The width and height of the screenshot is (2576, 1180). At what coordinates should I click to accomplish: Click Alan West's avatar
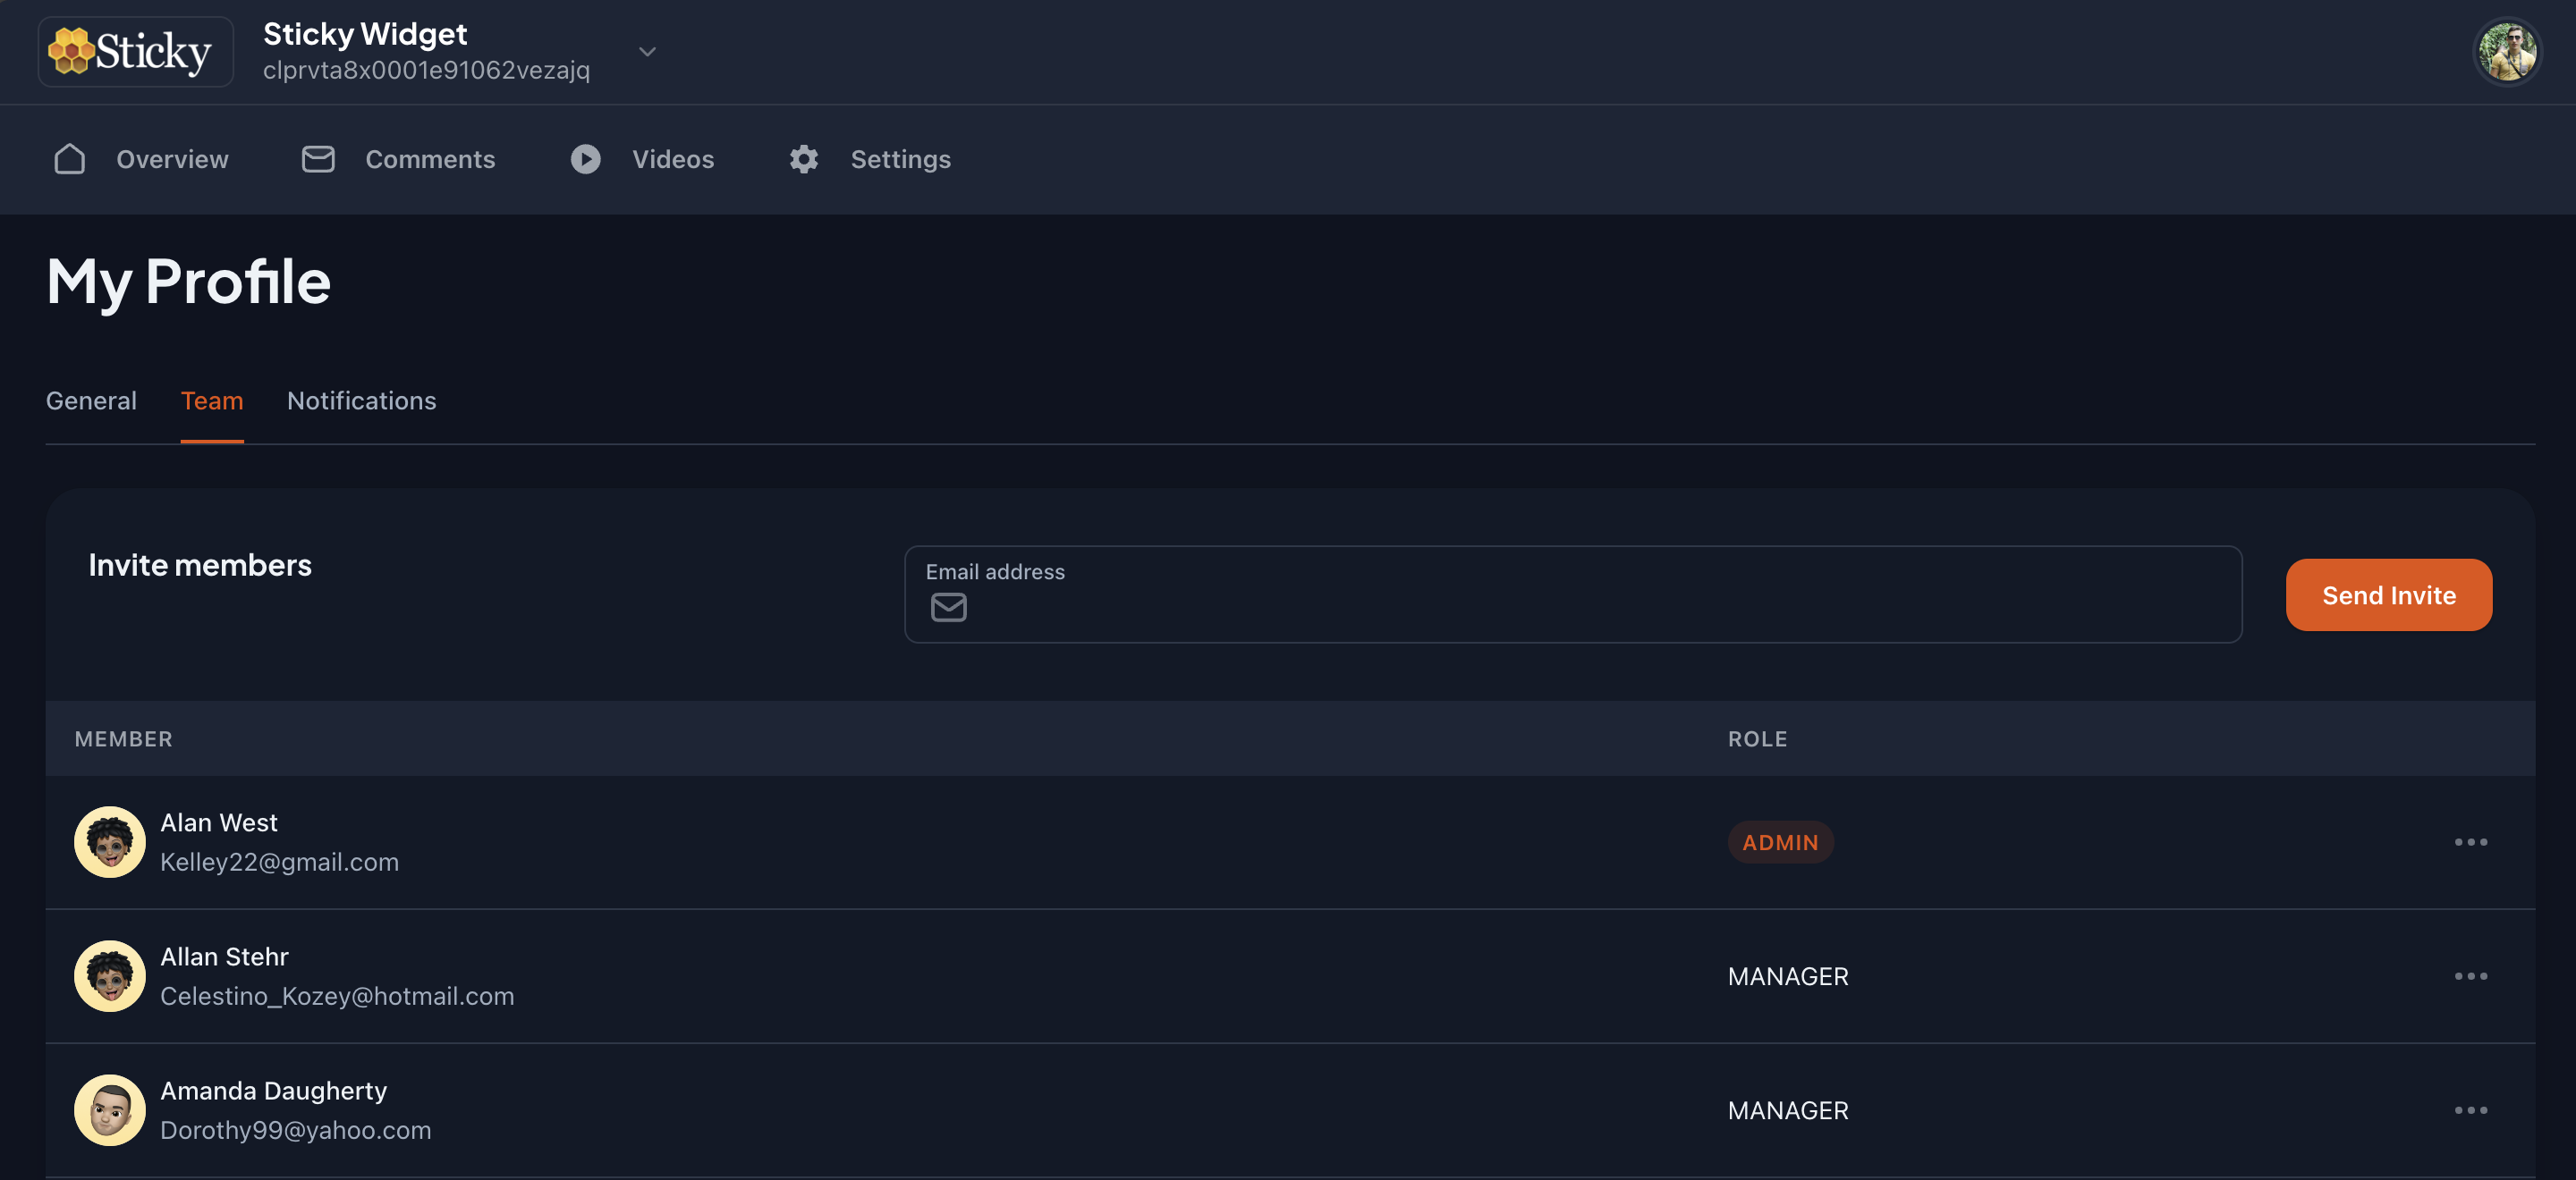[x=110, y=842]
